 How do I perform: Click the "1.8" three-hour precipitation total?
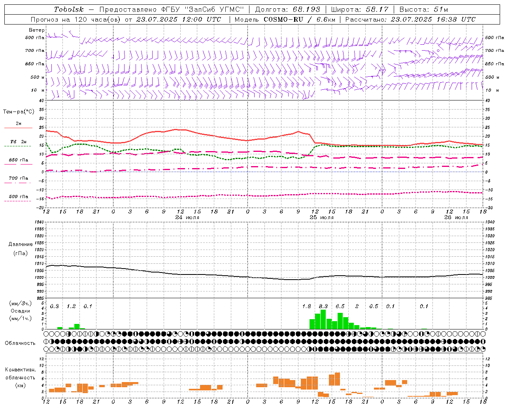pos(306,306)
